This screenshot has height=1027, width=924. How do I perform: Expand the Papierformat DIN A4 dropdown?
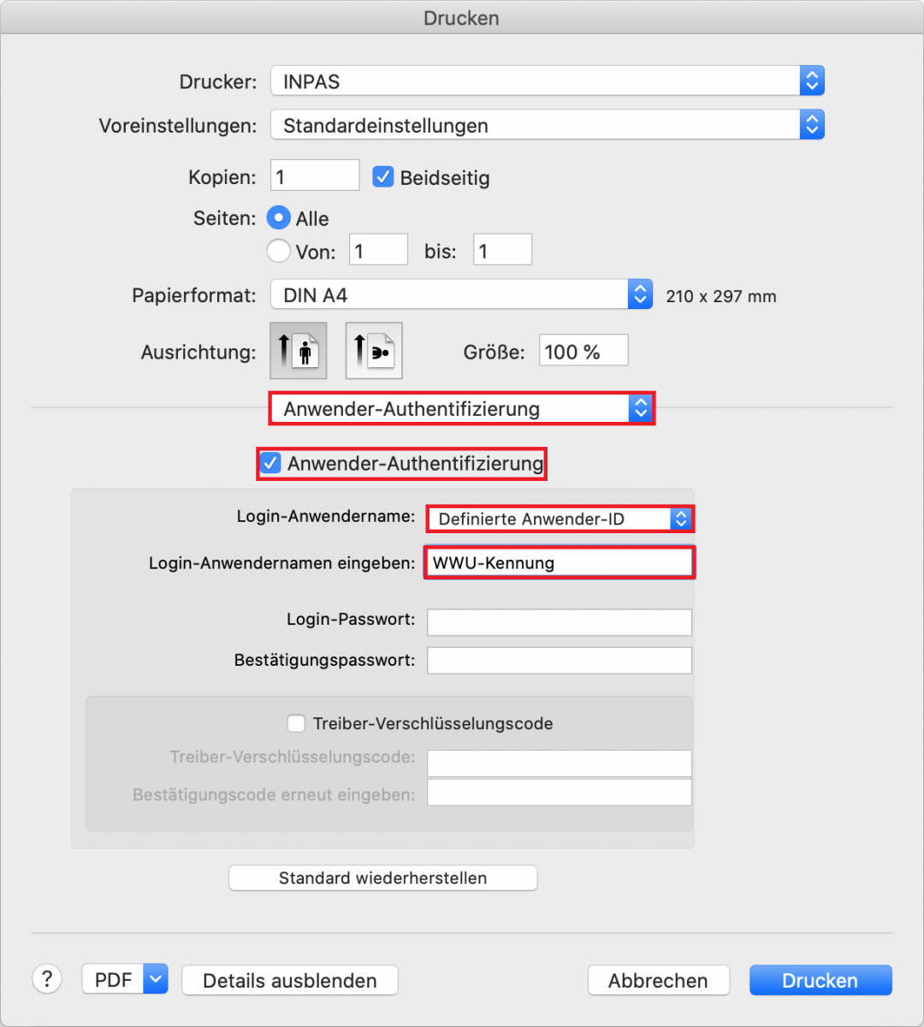click(x=462, y=295)
